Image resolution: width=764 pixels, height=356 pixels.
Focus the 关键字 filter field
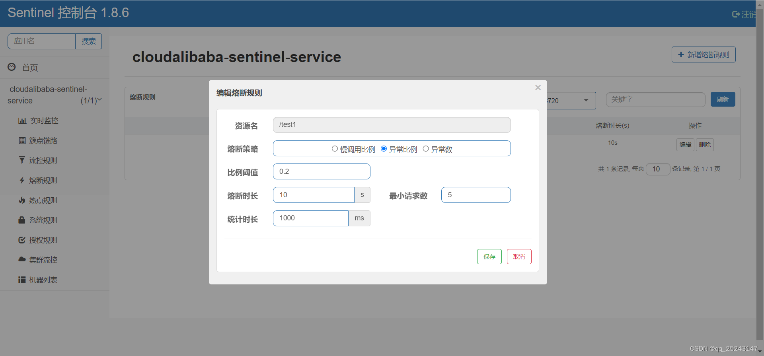pos(655,99)
